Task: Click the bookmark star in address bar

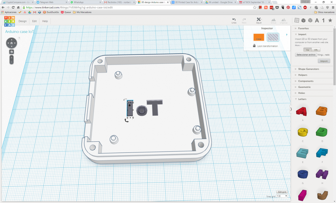Action: point(254,7)
